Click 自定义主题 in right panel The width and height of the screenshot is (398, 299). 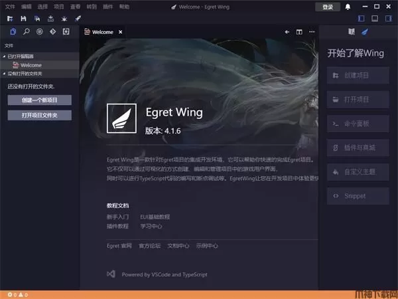358,172
